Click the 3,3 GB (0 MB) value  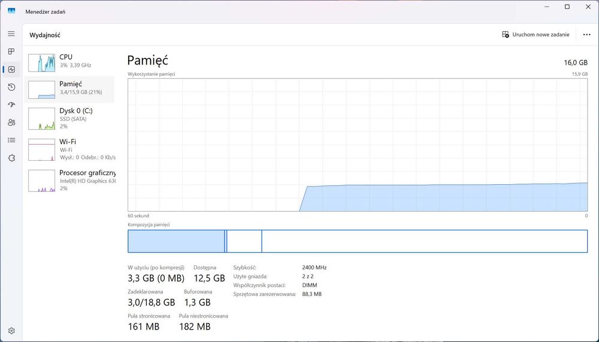point(156,279)
